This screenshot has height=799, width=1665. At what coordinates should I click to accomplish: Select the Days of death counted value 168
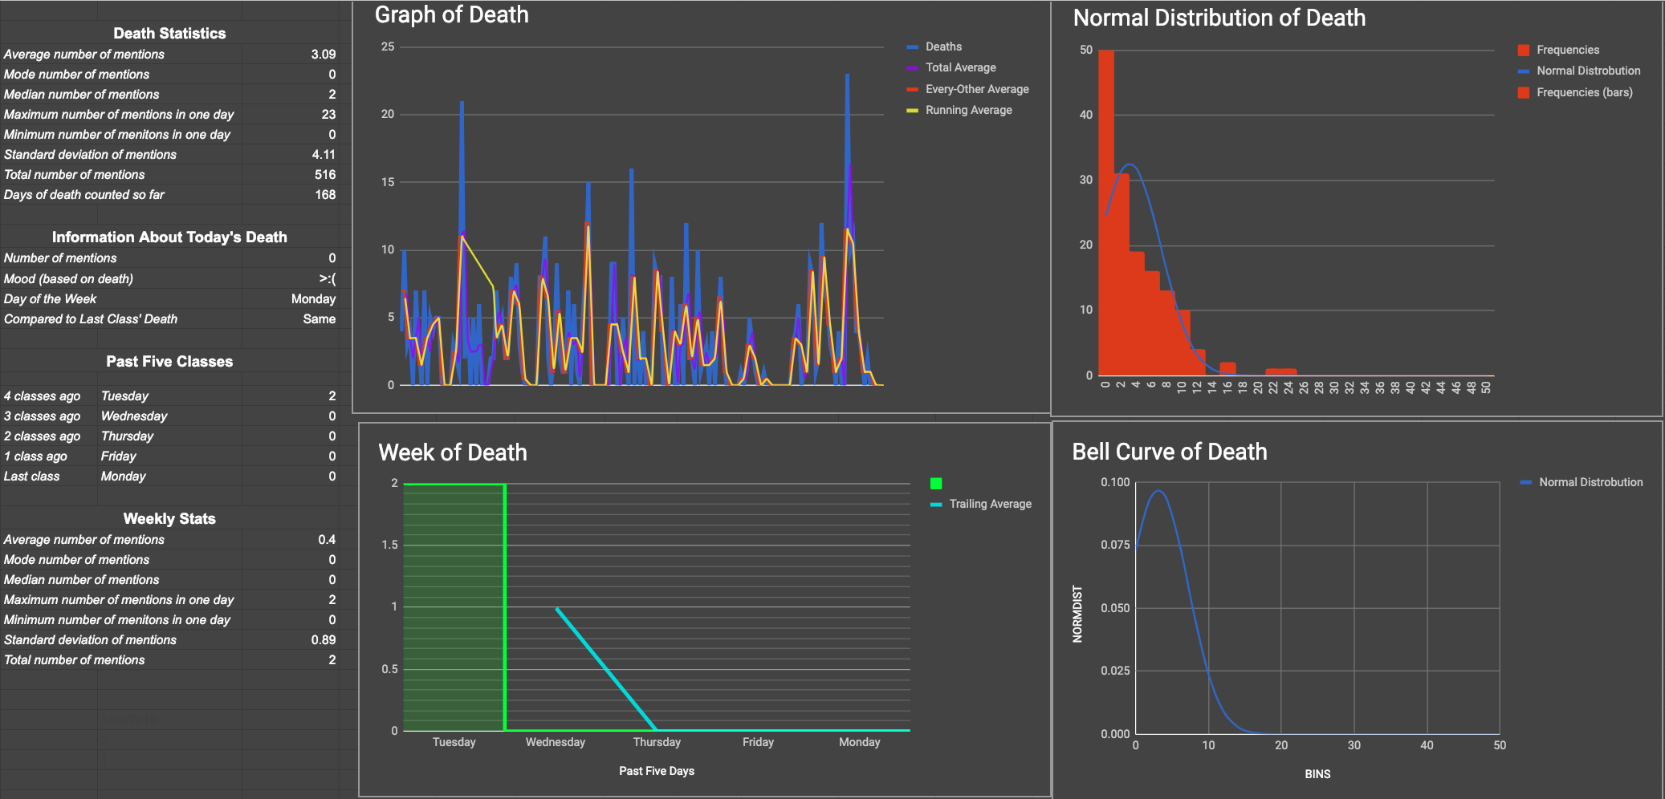[324, 194]
